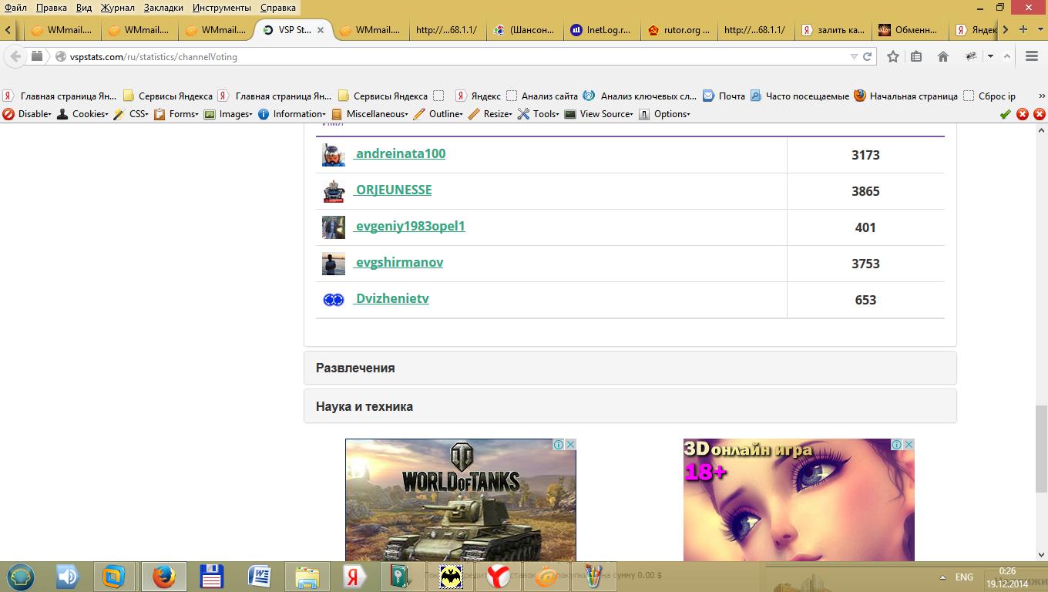Close the World of Tanks ad

pyautogui.click(x=571, y=445)
